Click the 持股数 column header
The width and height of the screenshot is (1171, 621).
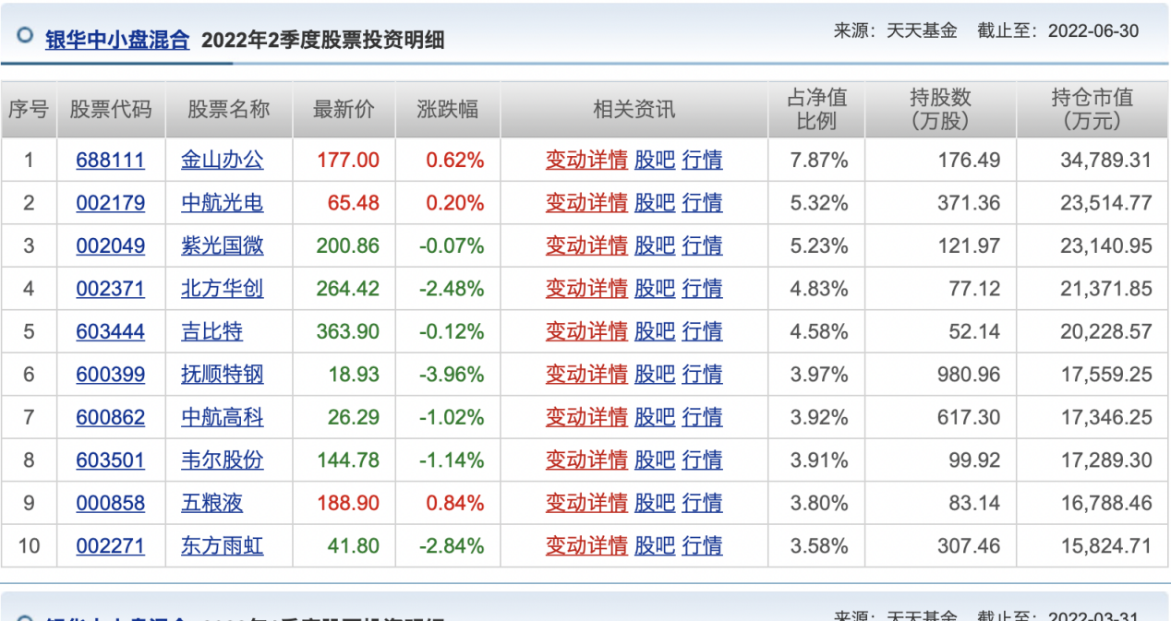[x=940, y=109]
